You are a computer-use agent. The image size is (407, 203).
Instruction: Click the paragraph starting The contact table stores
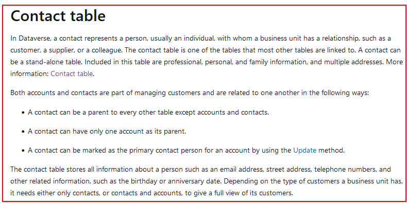coord(207,181)
